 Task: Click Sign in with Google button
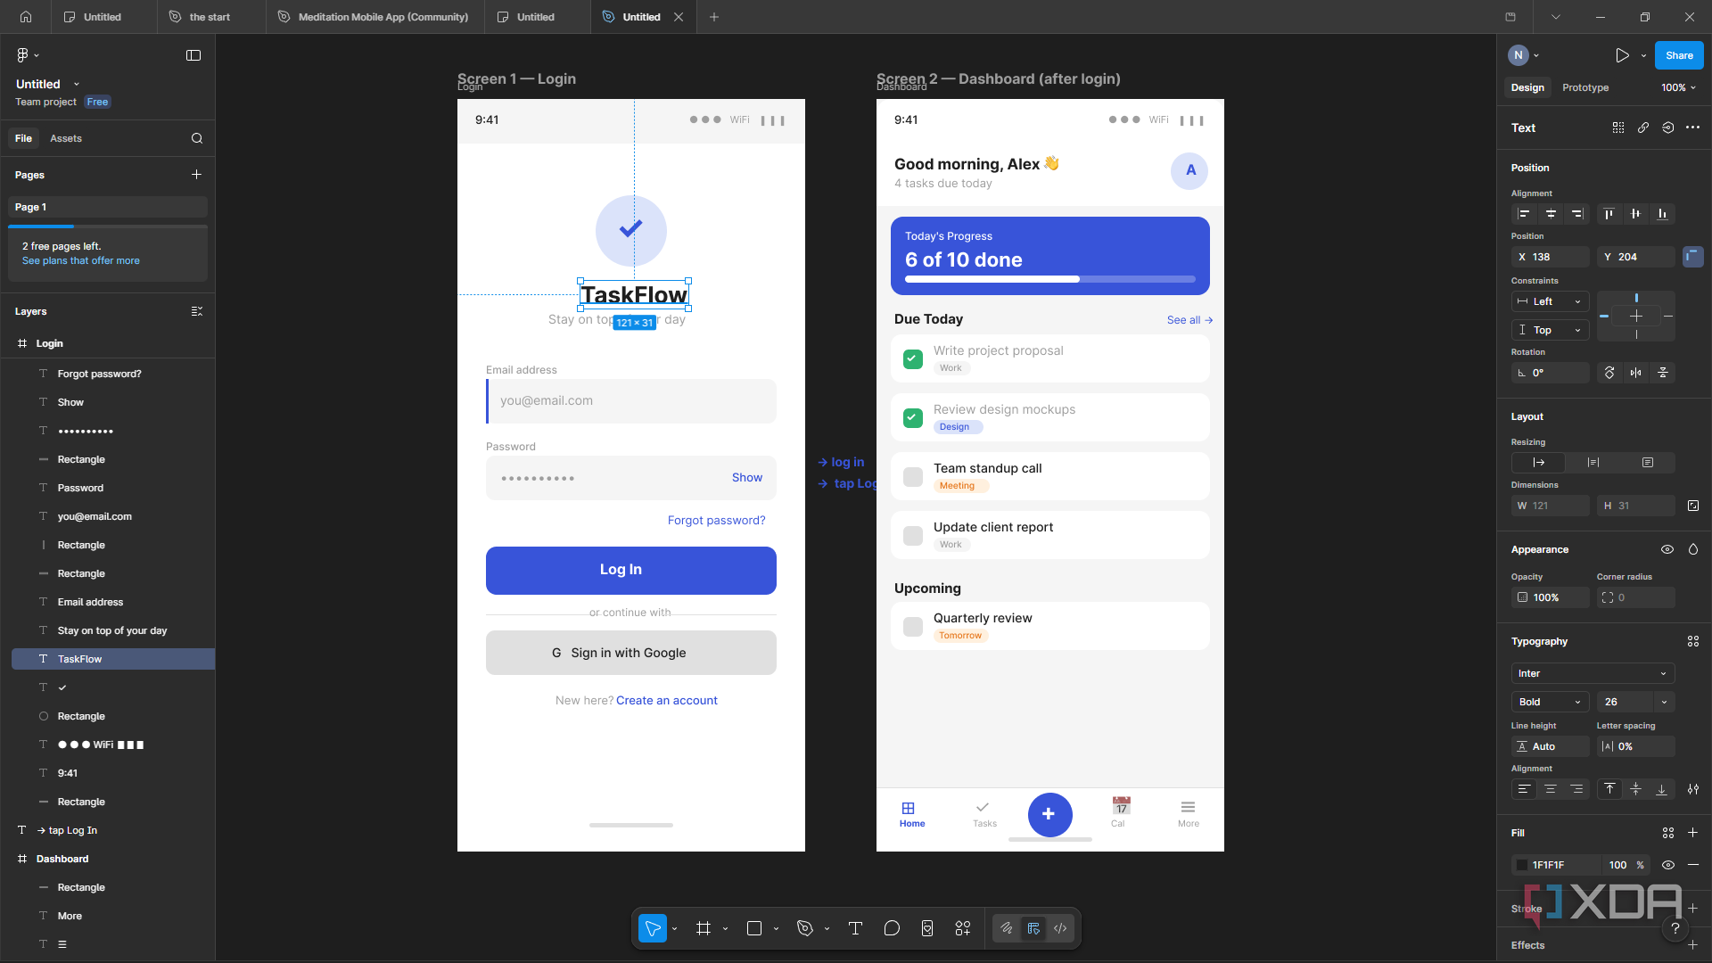[631, 653]
